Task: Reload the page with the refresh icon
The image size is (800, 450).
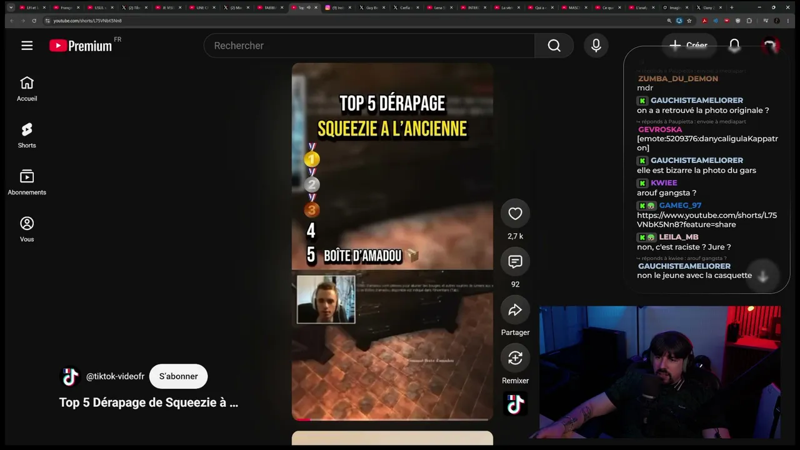Action: [34, 21]
